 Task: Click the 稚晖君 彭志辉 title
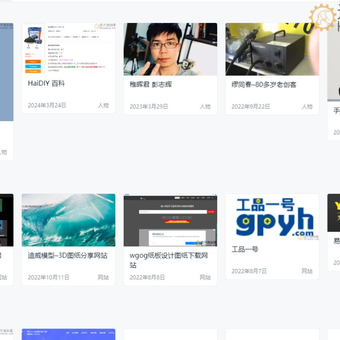click(151, 84)
